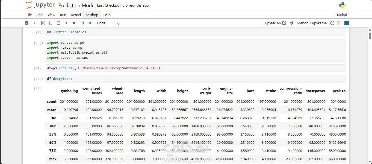Click the 'length' column header
This screenshot has width=372, height=164.
tap(139, 91)
